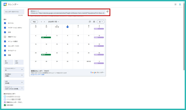Open the 月 view selector in preview
The height and width of the screenshot is (110, 186).
(100, 22)
